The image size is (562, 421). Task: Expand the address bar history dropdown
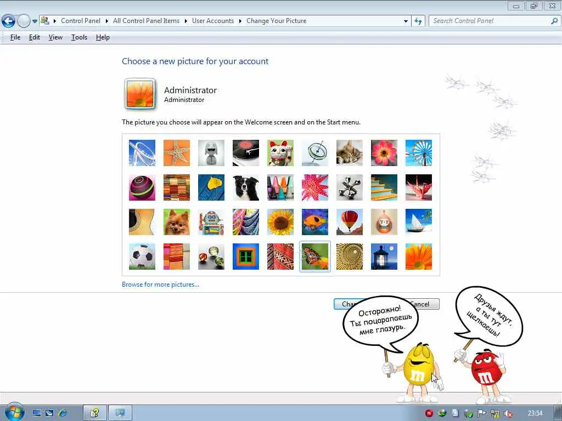click(406, 21)
